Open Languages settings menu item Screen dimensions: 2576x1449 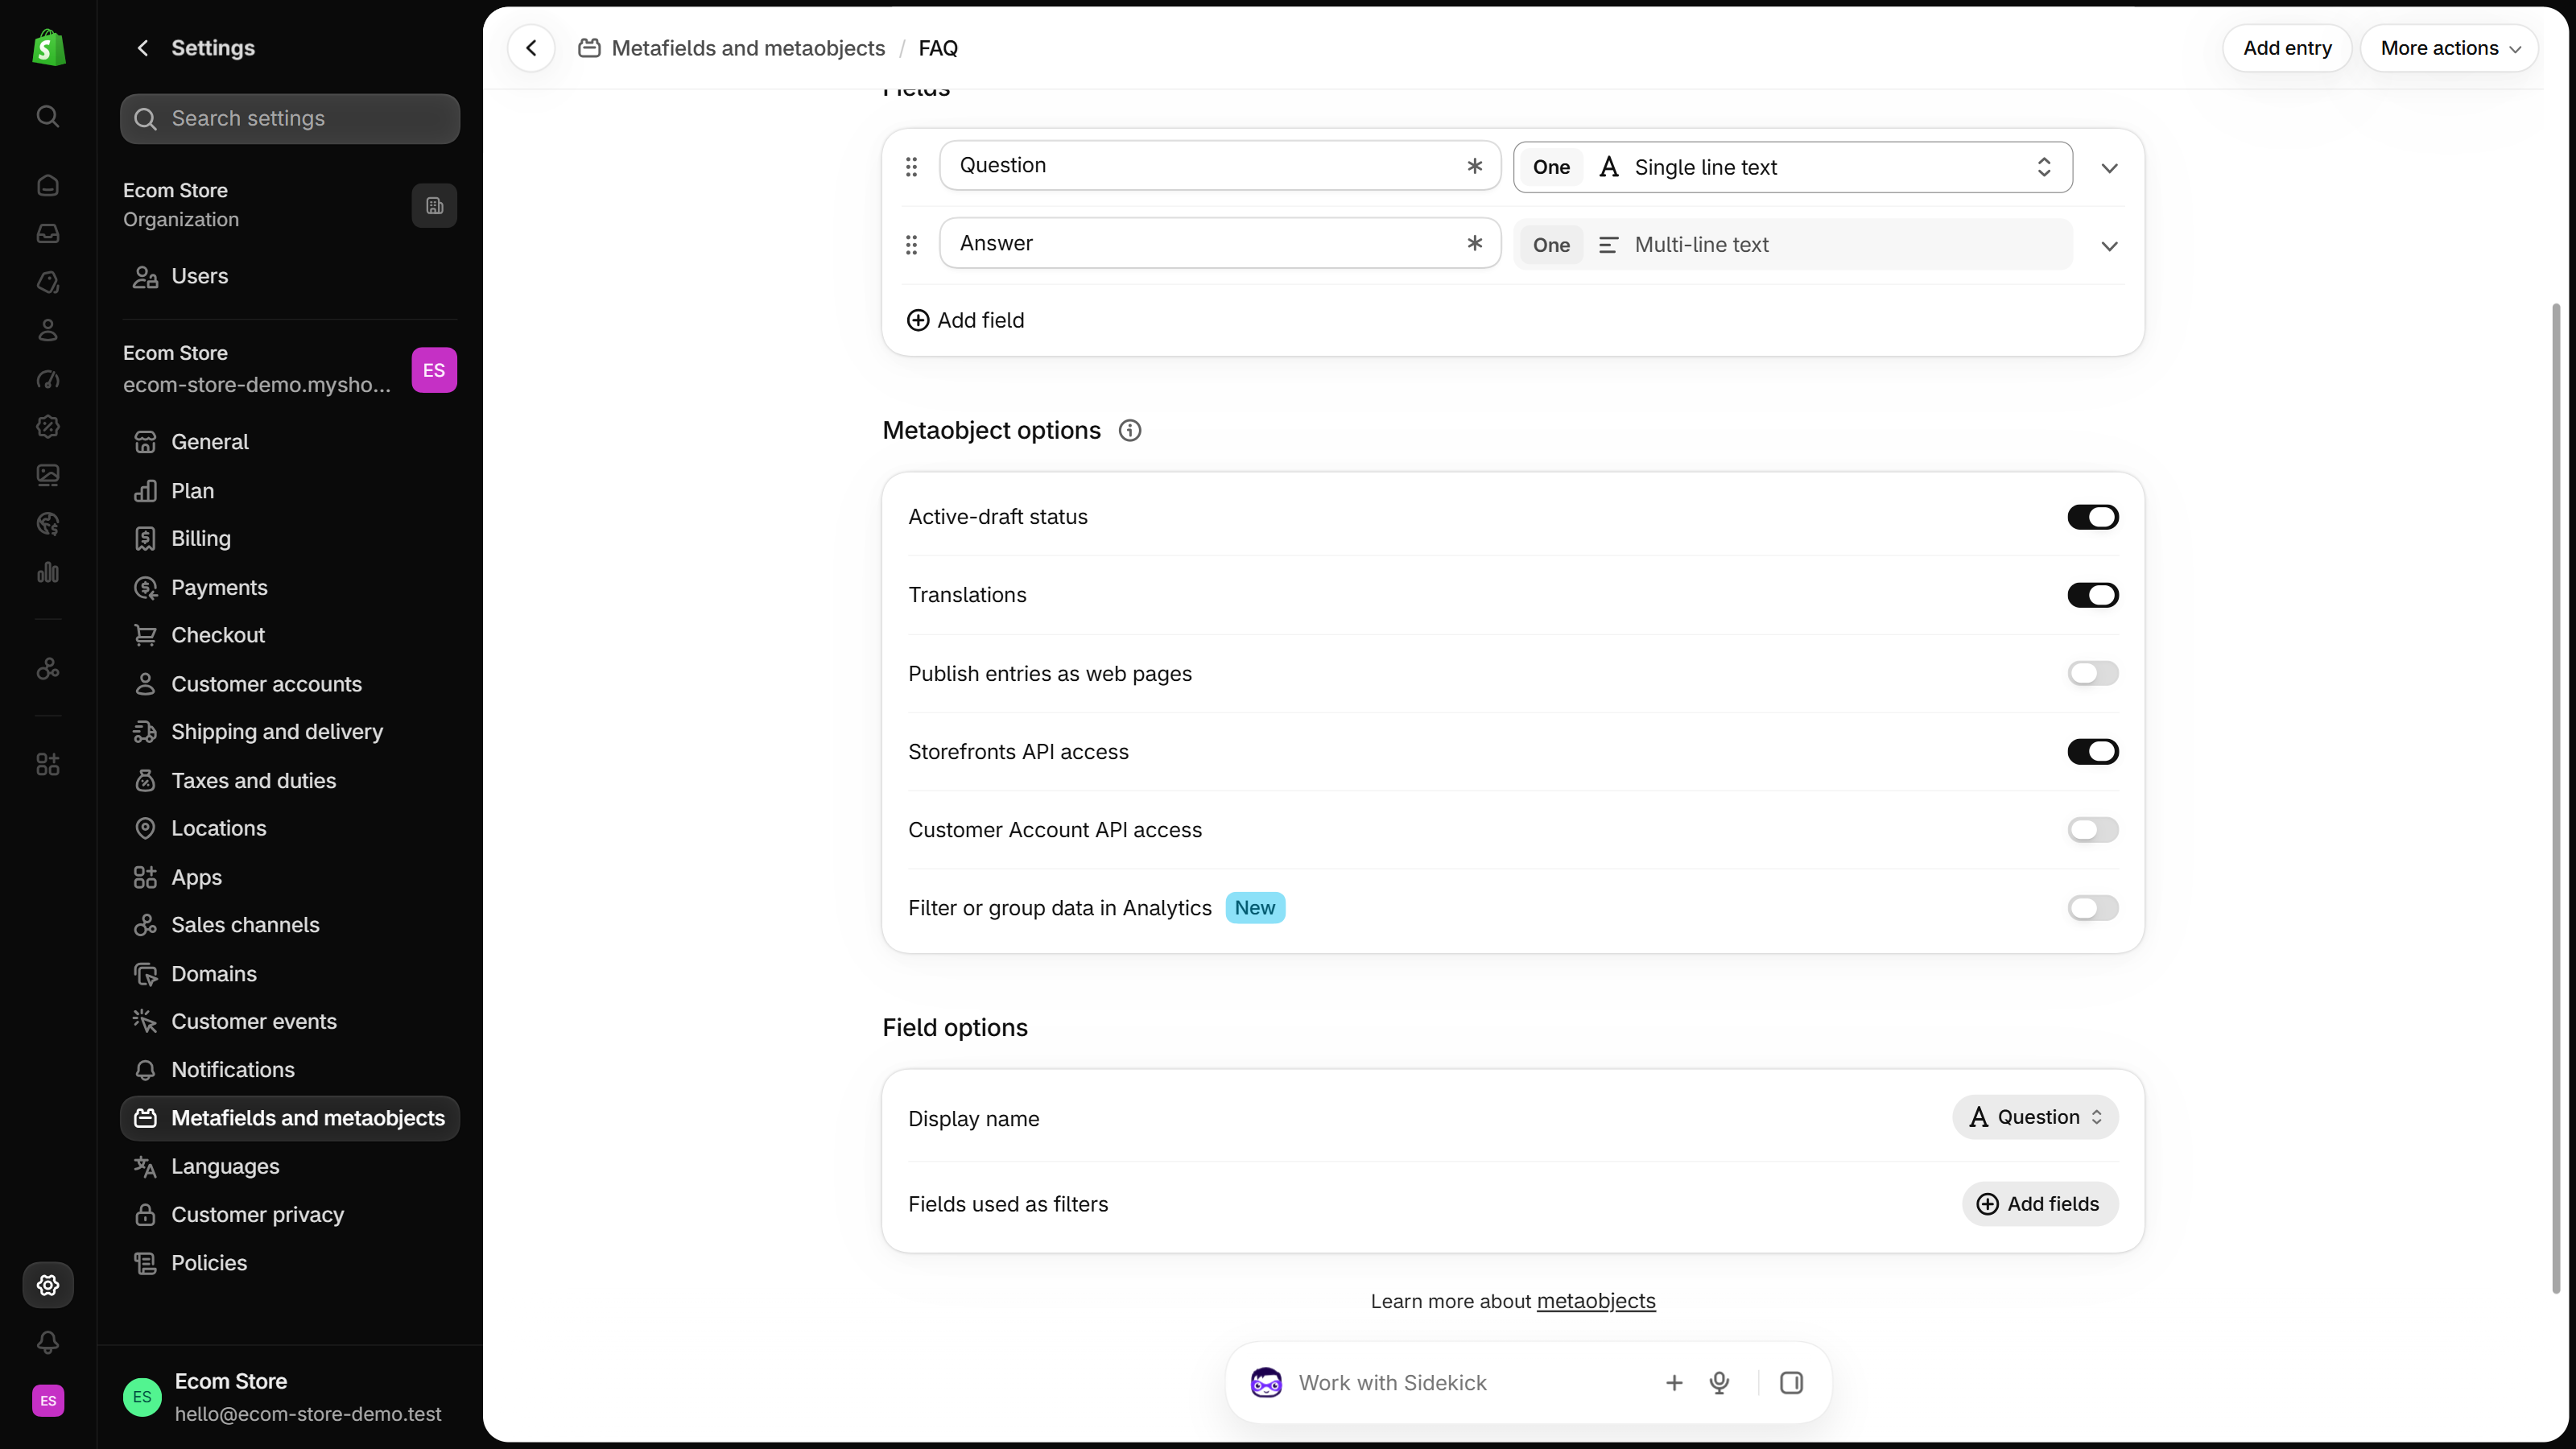click(290, 1166)
